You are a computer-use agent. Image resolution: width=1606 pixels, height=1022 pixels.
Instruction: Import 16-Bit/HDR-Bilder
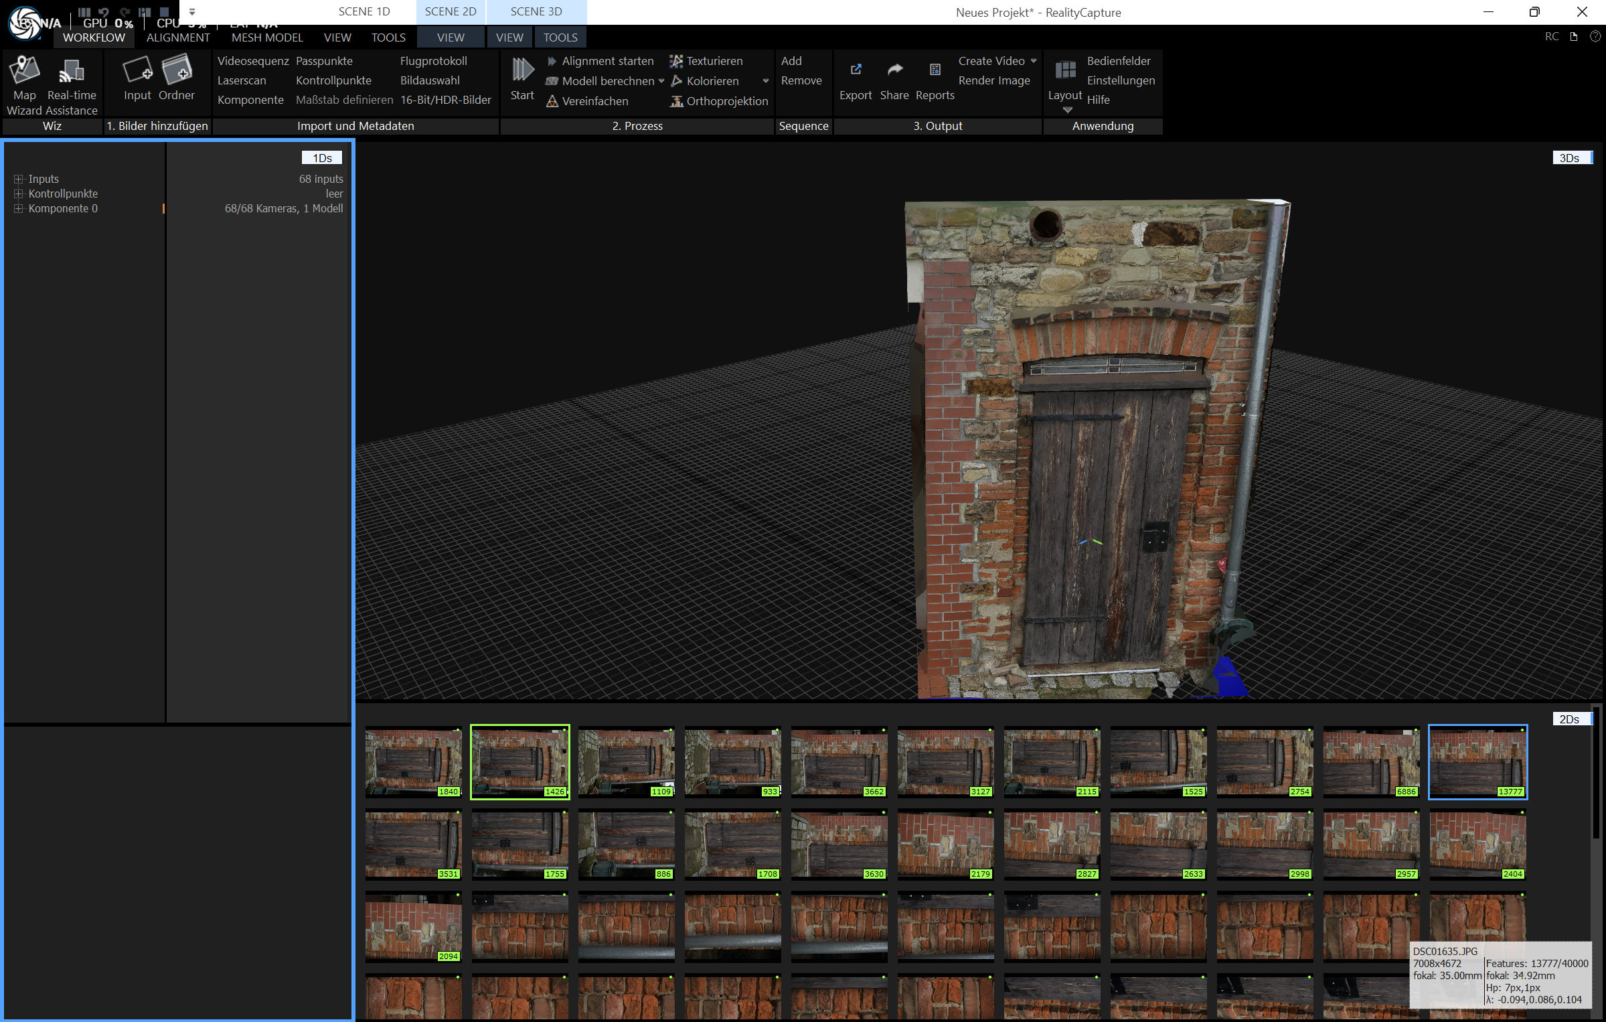tap(446, 100)
